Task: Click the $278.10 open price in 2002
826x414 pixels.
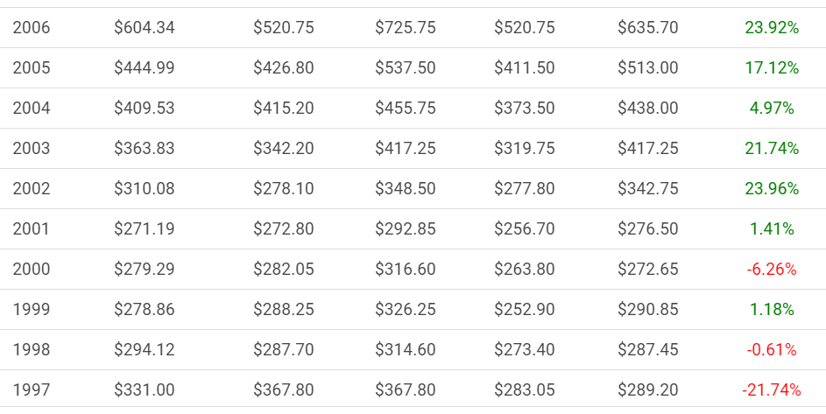Action: [x=284, y=188]
